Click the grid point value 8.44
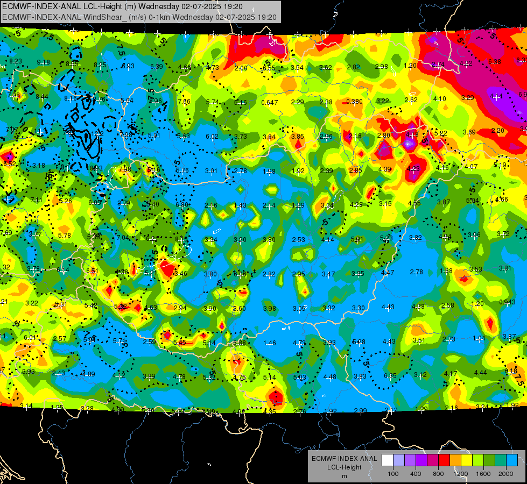The width and height of the screenshot is (527, 484). pyautogui.click(x=42, y=97)
